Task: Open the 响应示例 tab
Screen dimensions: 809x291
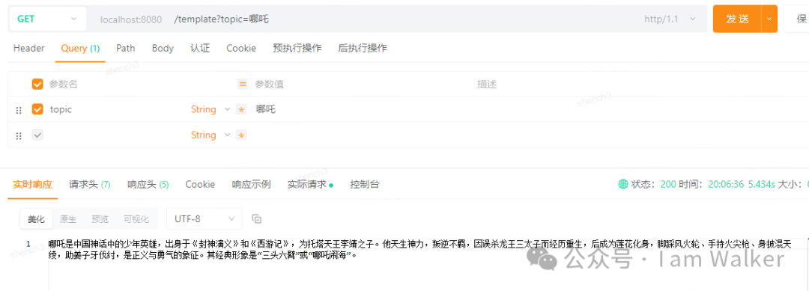Action: pyautogui.click(x=251, y=184)
